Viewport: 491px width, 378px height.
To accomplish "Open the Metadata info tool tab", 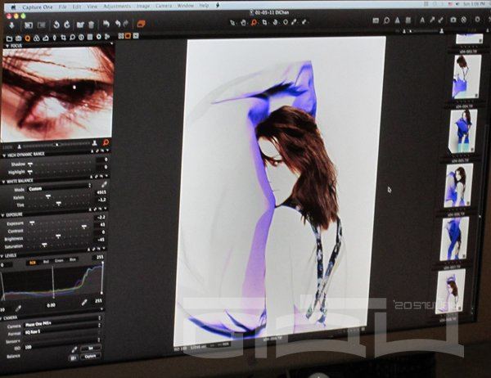I will click(81, 38).
